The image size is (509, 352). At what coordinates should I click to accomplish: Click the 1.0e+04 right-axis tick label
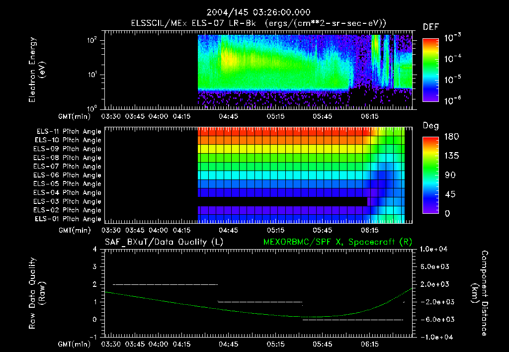[433, 249]
